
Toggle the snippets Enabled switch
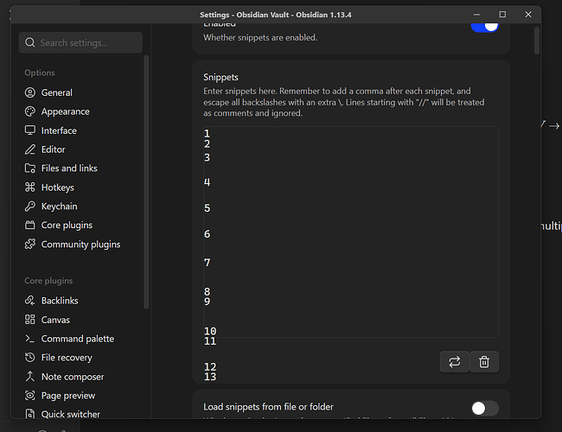tap(484, 28)
